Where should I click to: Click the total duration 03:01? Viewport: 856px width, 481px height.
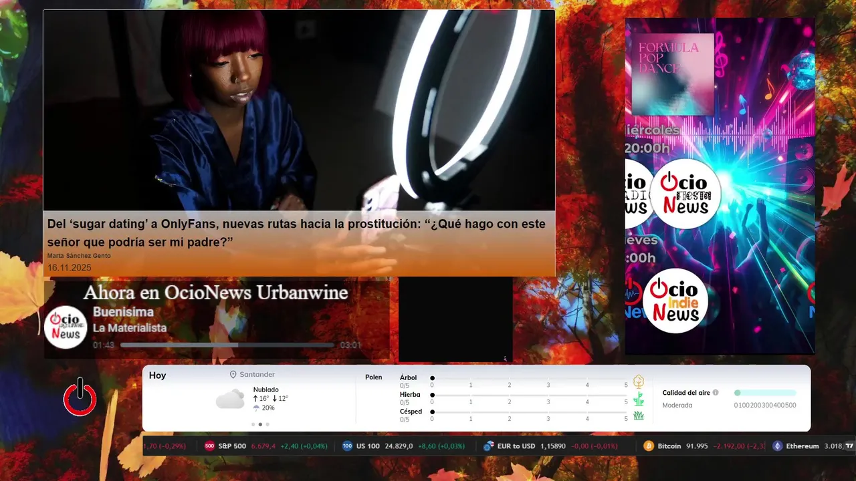click(x=350, y=345)
